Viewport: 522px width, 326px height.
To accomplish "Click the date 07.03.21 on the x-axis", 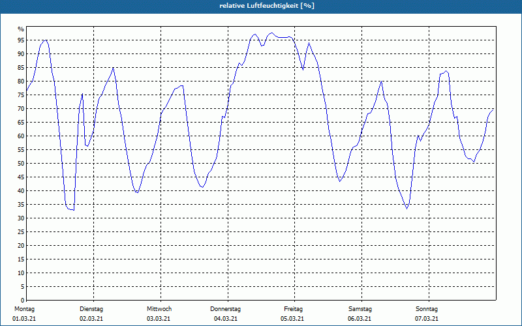I will pos(427,319).
